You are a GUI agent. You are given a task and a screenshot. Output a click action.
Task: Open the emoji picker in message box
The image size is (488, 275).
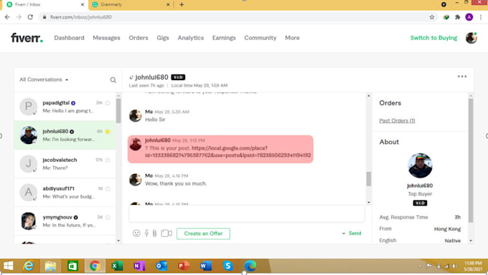coord(136,233)
